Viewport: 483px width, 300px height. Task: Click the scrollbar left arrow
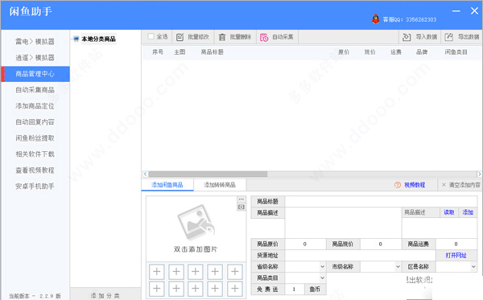145,175
